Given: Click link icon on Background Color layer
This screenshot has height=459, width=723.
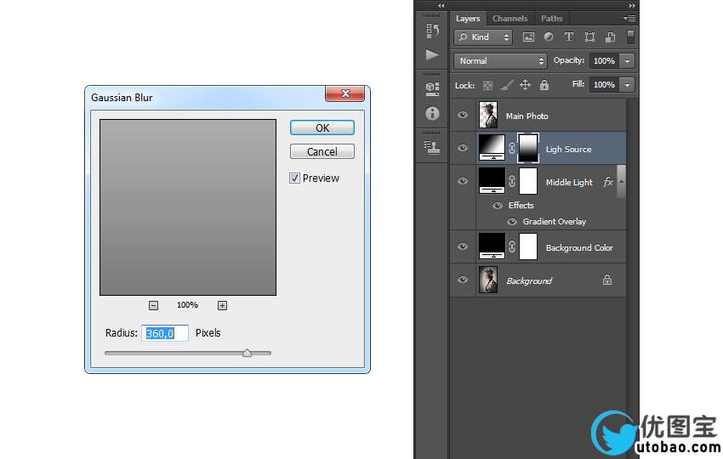Looking at the screenshot, I should pyautogui.click(x=512, y=246).
